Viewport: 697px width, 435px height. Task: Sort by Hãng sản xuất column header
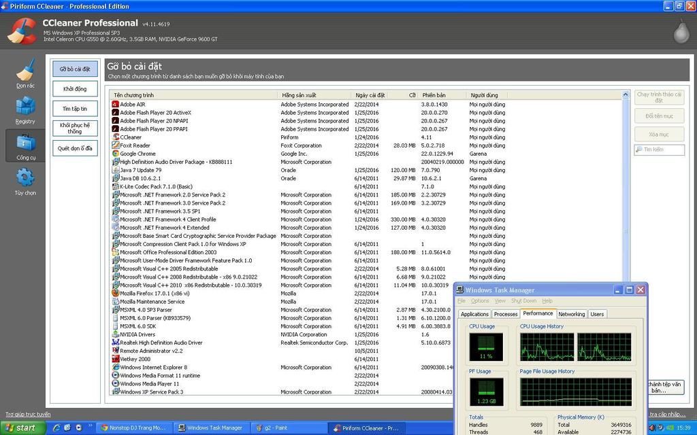(314, 95)
